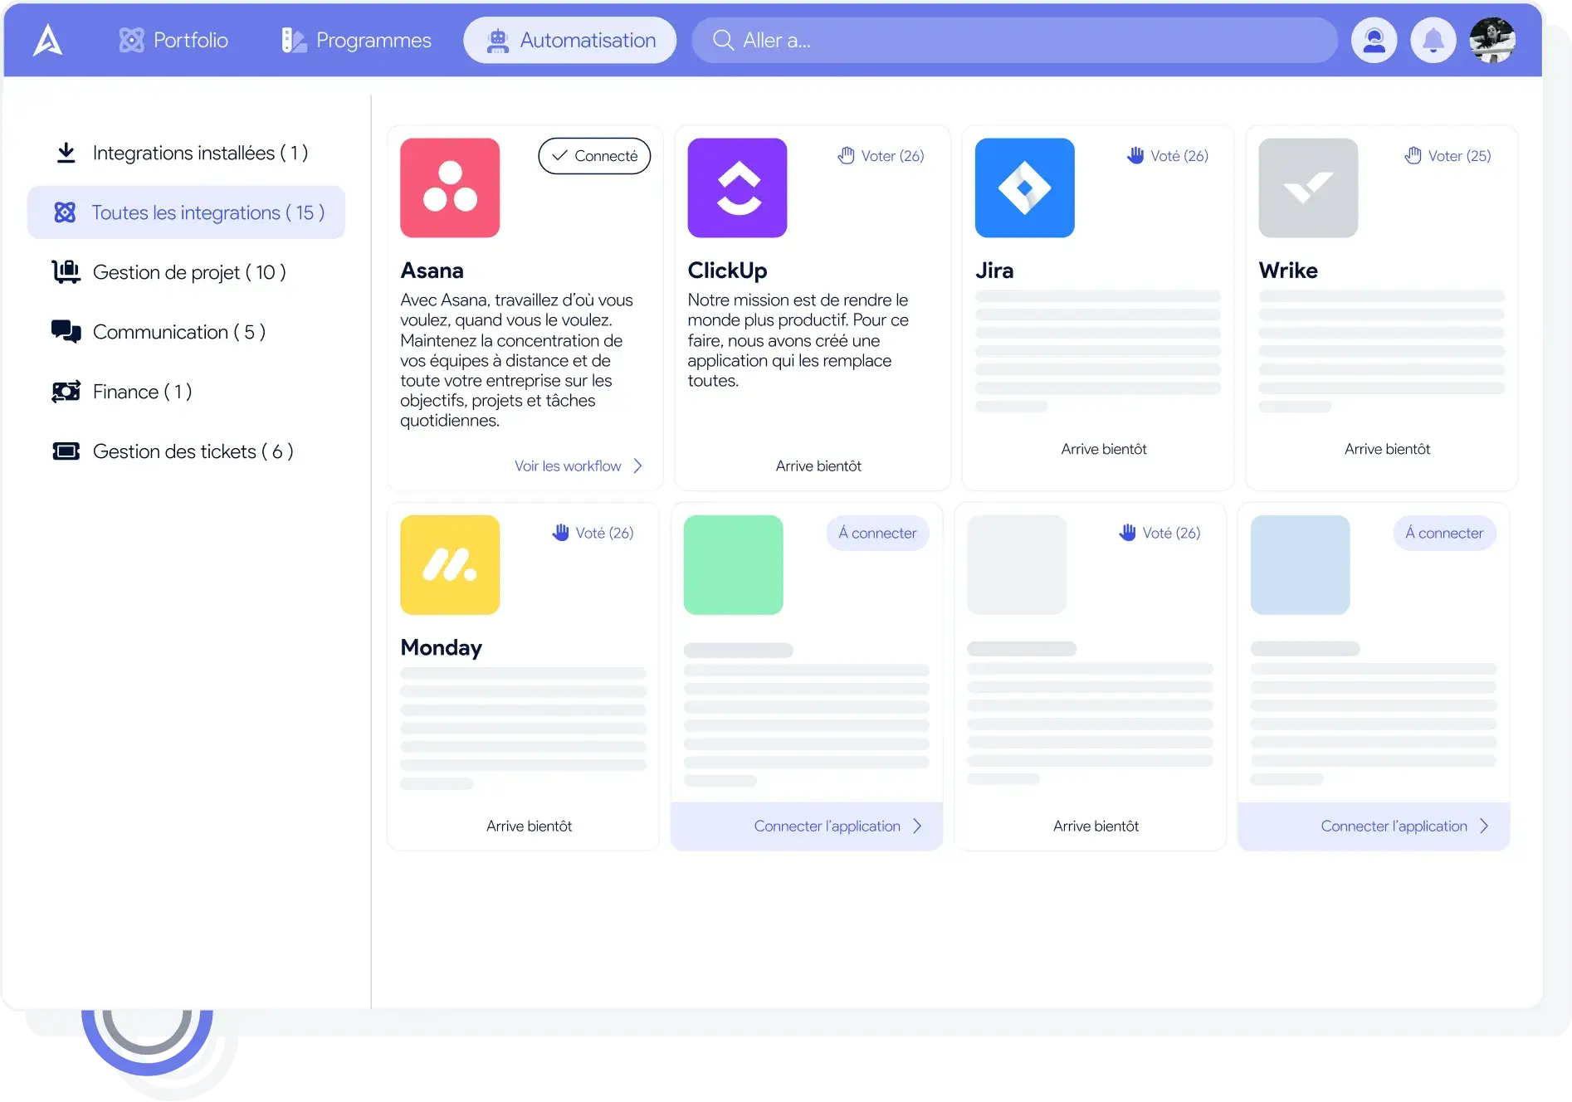The width and height of the screenshot is (1572, 1102).
Task: Show Integrations installées (1)
Action: click(186, 153)
